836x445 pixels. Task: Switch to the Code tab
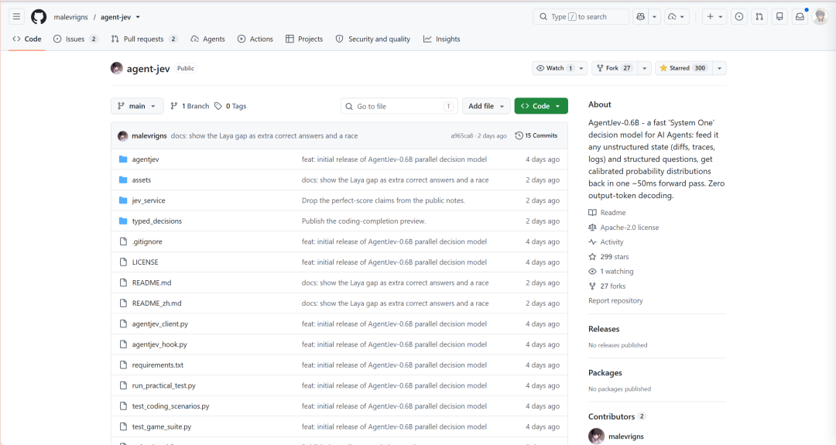(26, 39)
